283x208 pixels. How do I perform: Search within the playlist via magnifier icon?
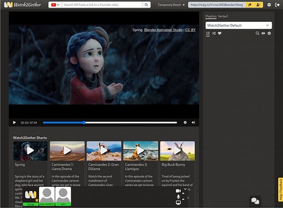[x=257, y=33]
